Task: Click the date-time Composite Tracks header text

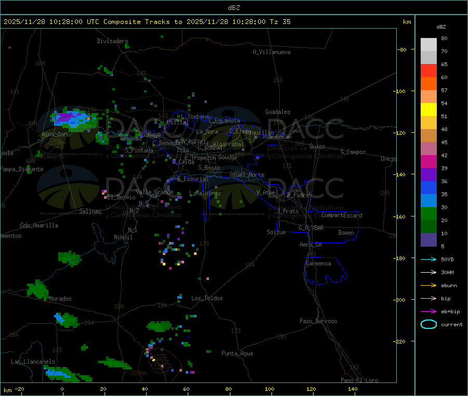Action: coord(147,22)
